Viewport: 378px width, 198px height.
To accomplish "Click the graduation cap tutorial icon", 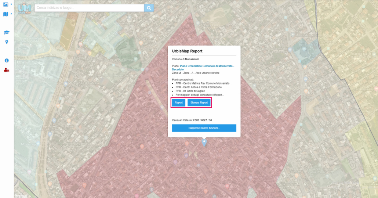I will coord(7,32).
